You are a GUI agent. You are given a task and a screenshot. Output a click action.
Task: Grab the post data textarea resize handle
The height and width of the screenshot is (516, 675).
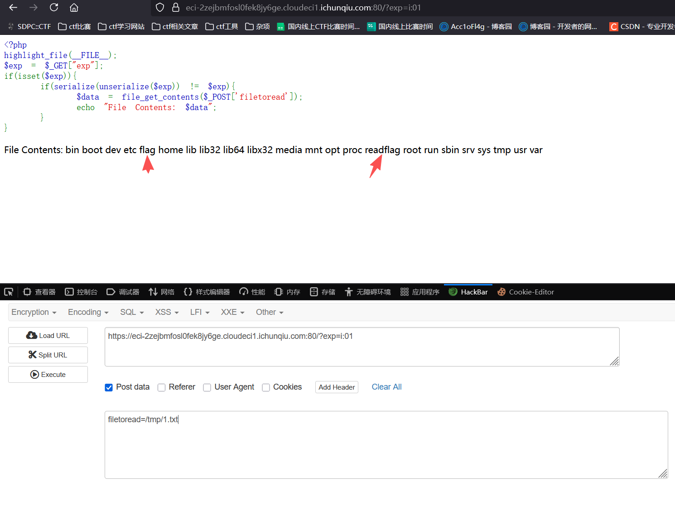[x=663, y=473]
